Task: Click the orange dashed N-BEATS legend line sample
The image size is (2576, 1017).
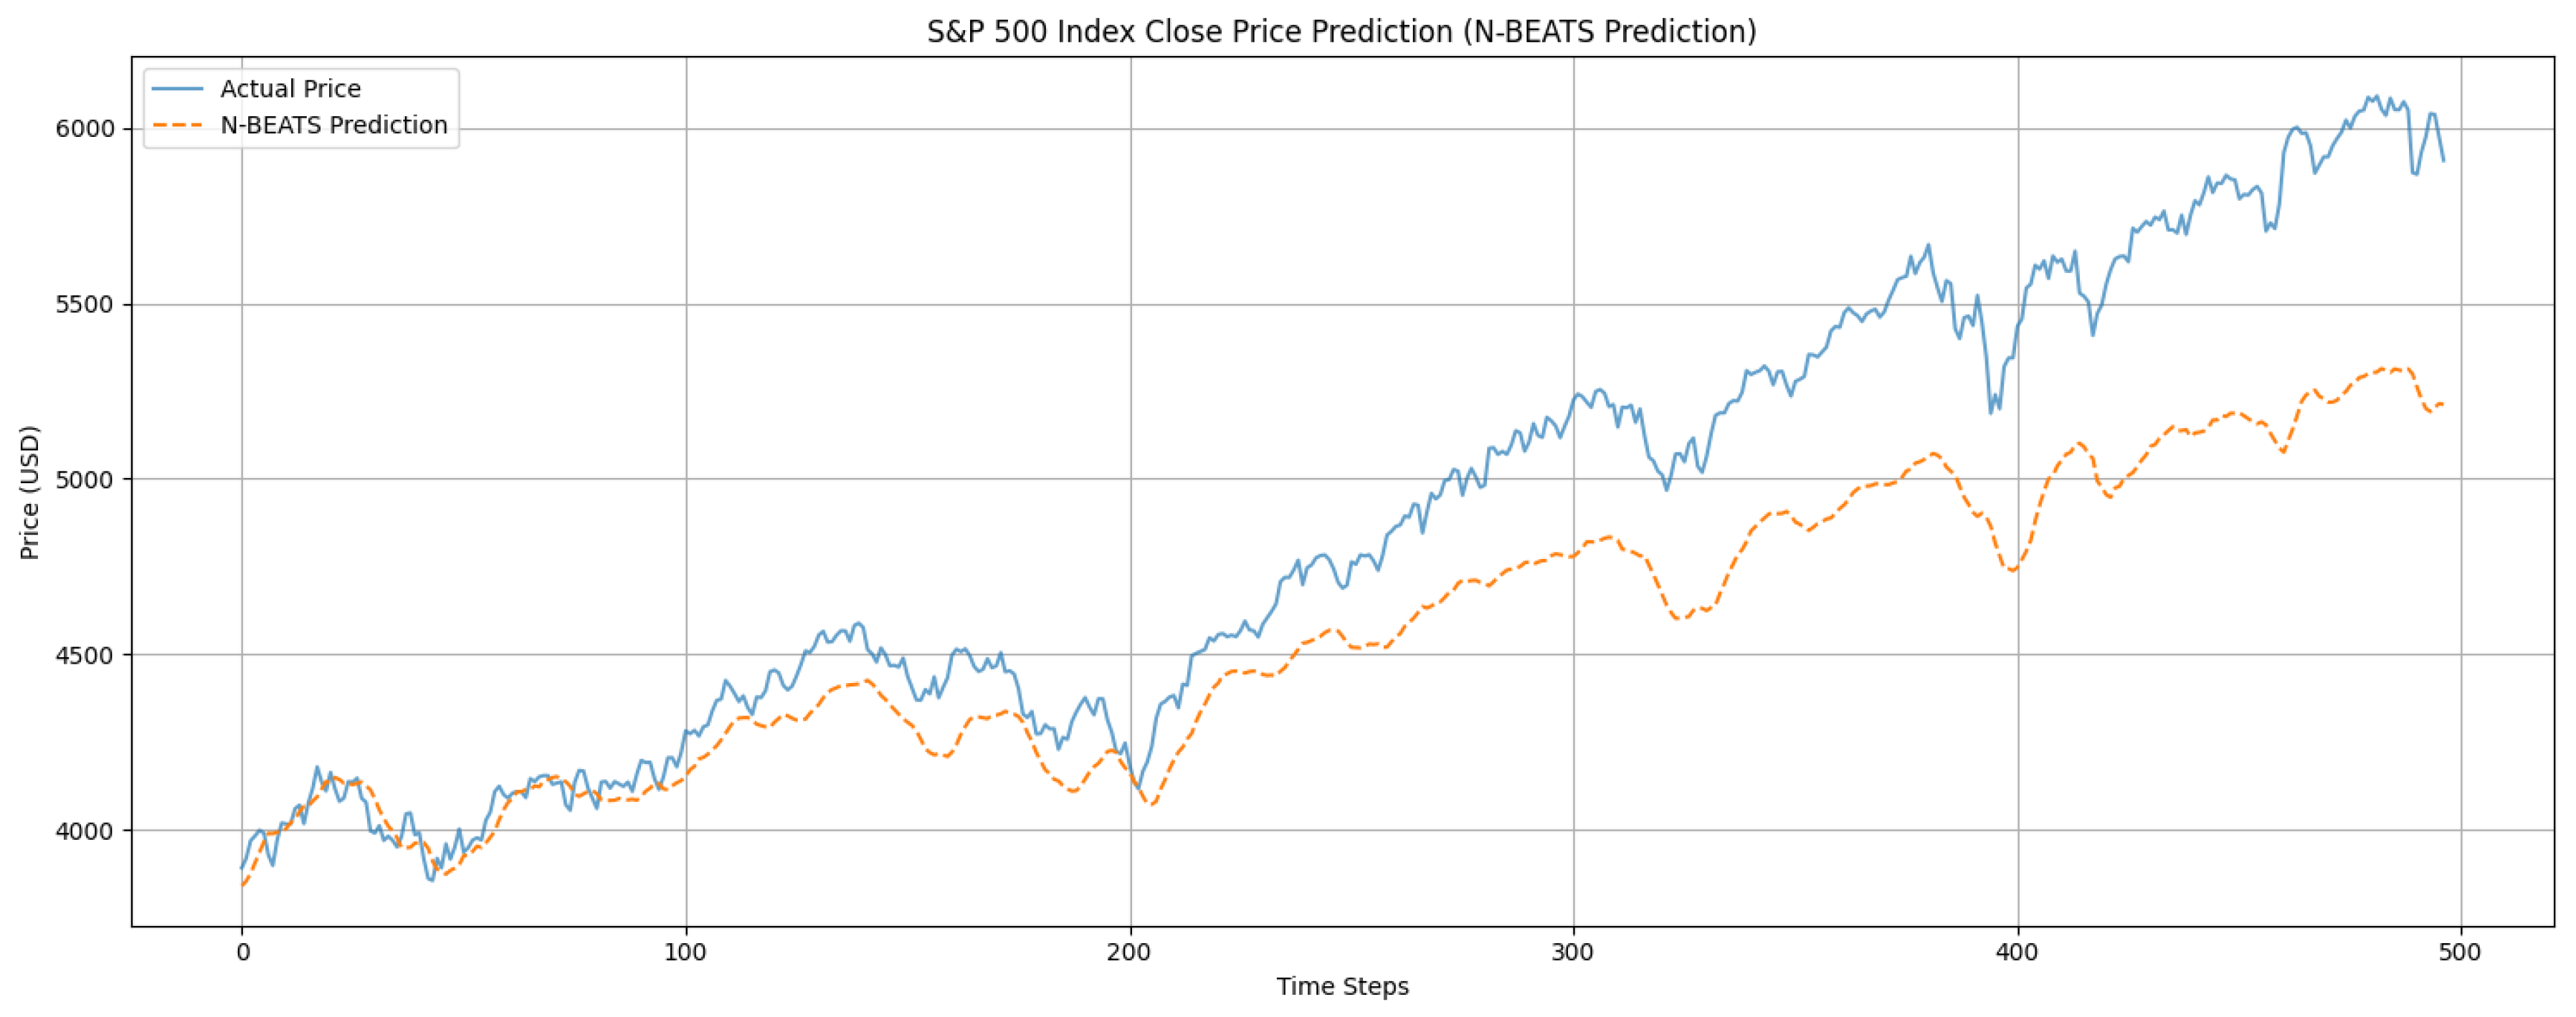Action: [178, 126]
